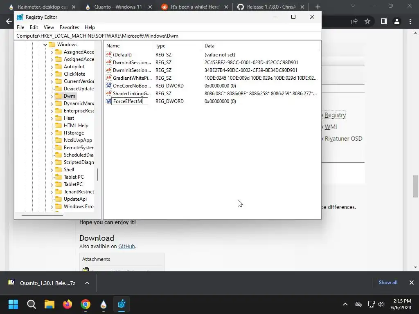This screenshot has width=419, height=314.
Task: Expand the ClickNote key
Action: pyautogui.click(x=52, y=74)
